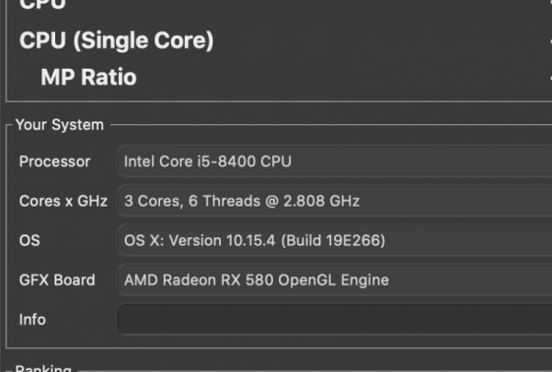Click the Cores x GHz value field
This screenshot has width=552, height=372.
coord(335,201)
